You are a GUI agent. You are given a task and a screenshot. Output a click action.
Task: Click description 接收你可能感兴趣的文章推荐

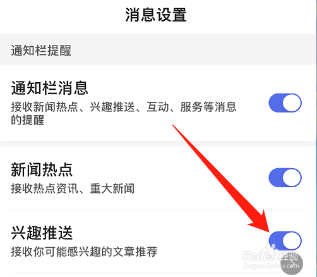(x=84, y=252)
